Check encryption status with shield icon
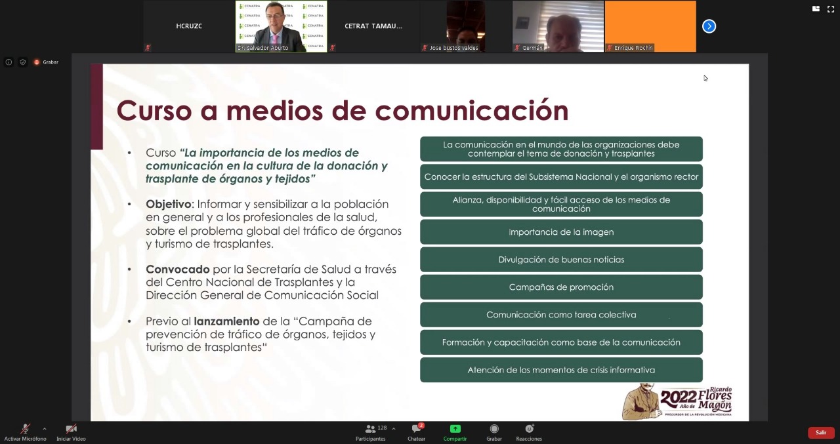The width and height of the screenshot is (840, 444). click(22, 62)
